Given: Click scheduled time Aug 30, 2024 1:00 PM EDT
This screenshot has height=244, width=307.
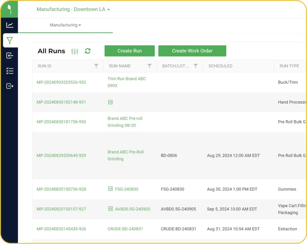Looking at the screenshot, I should [x=232, y=189].
